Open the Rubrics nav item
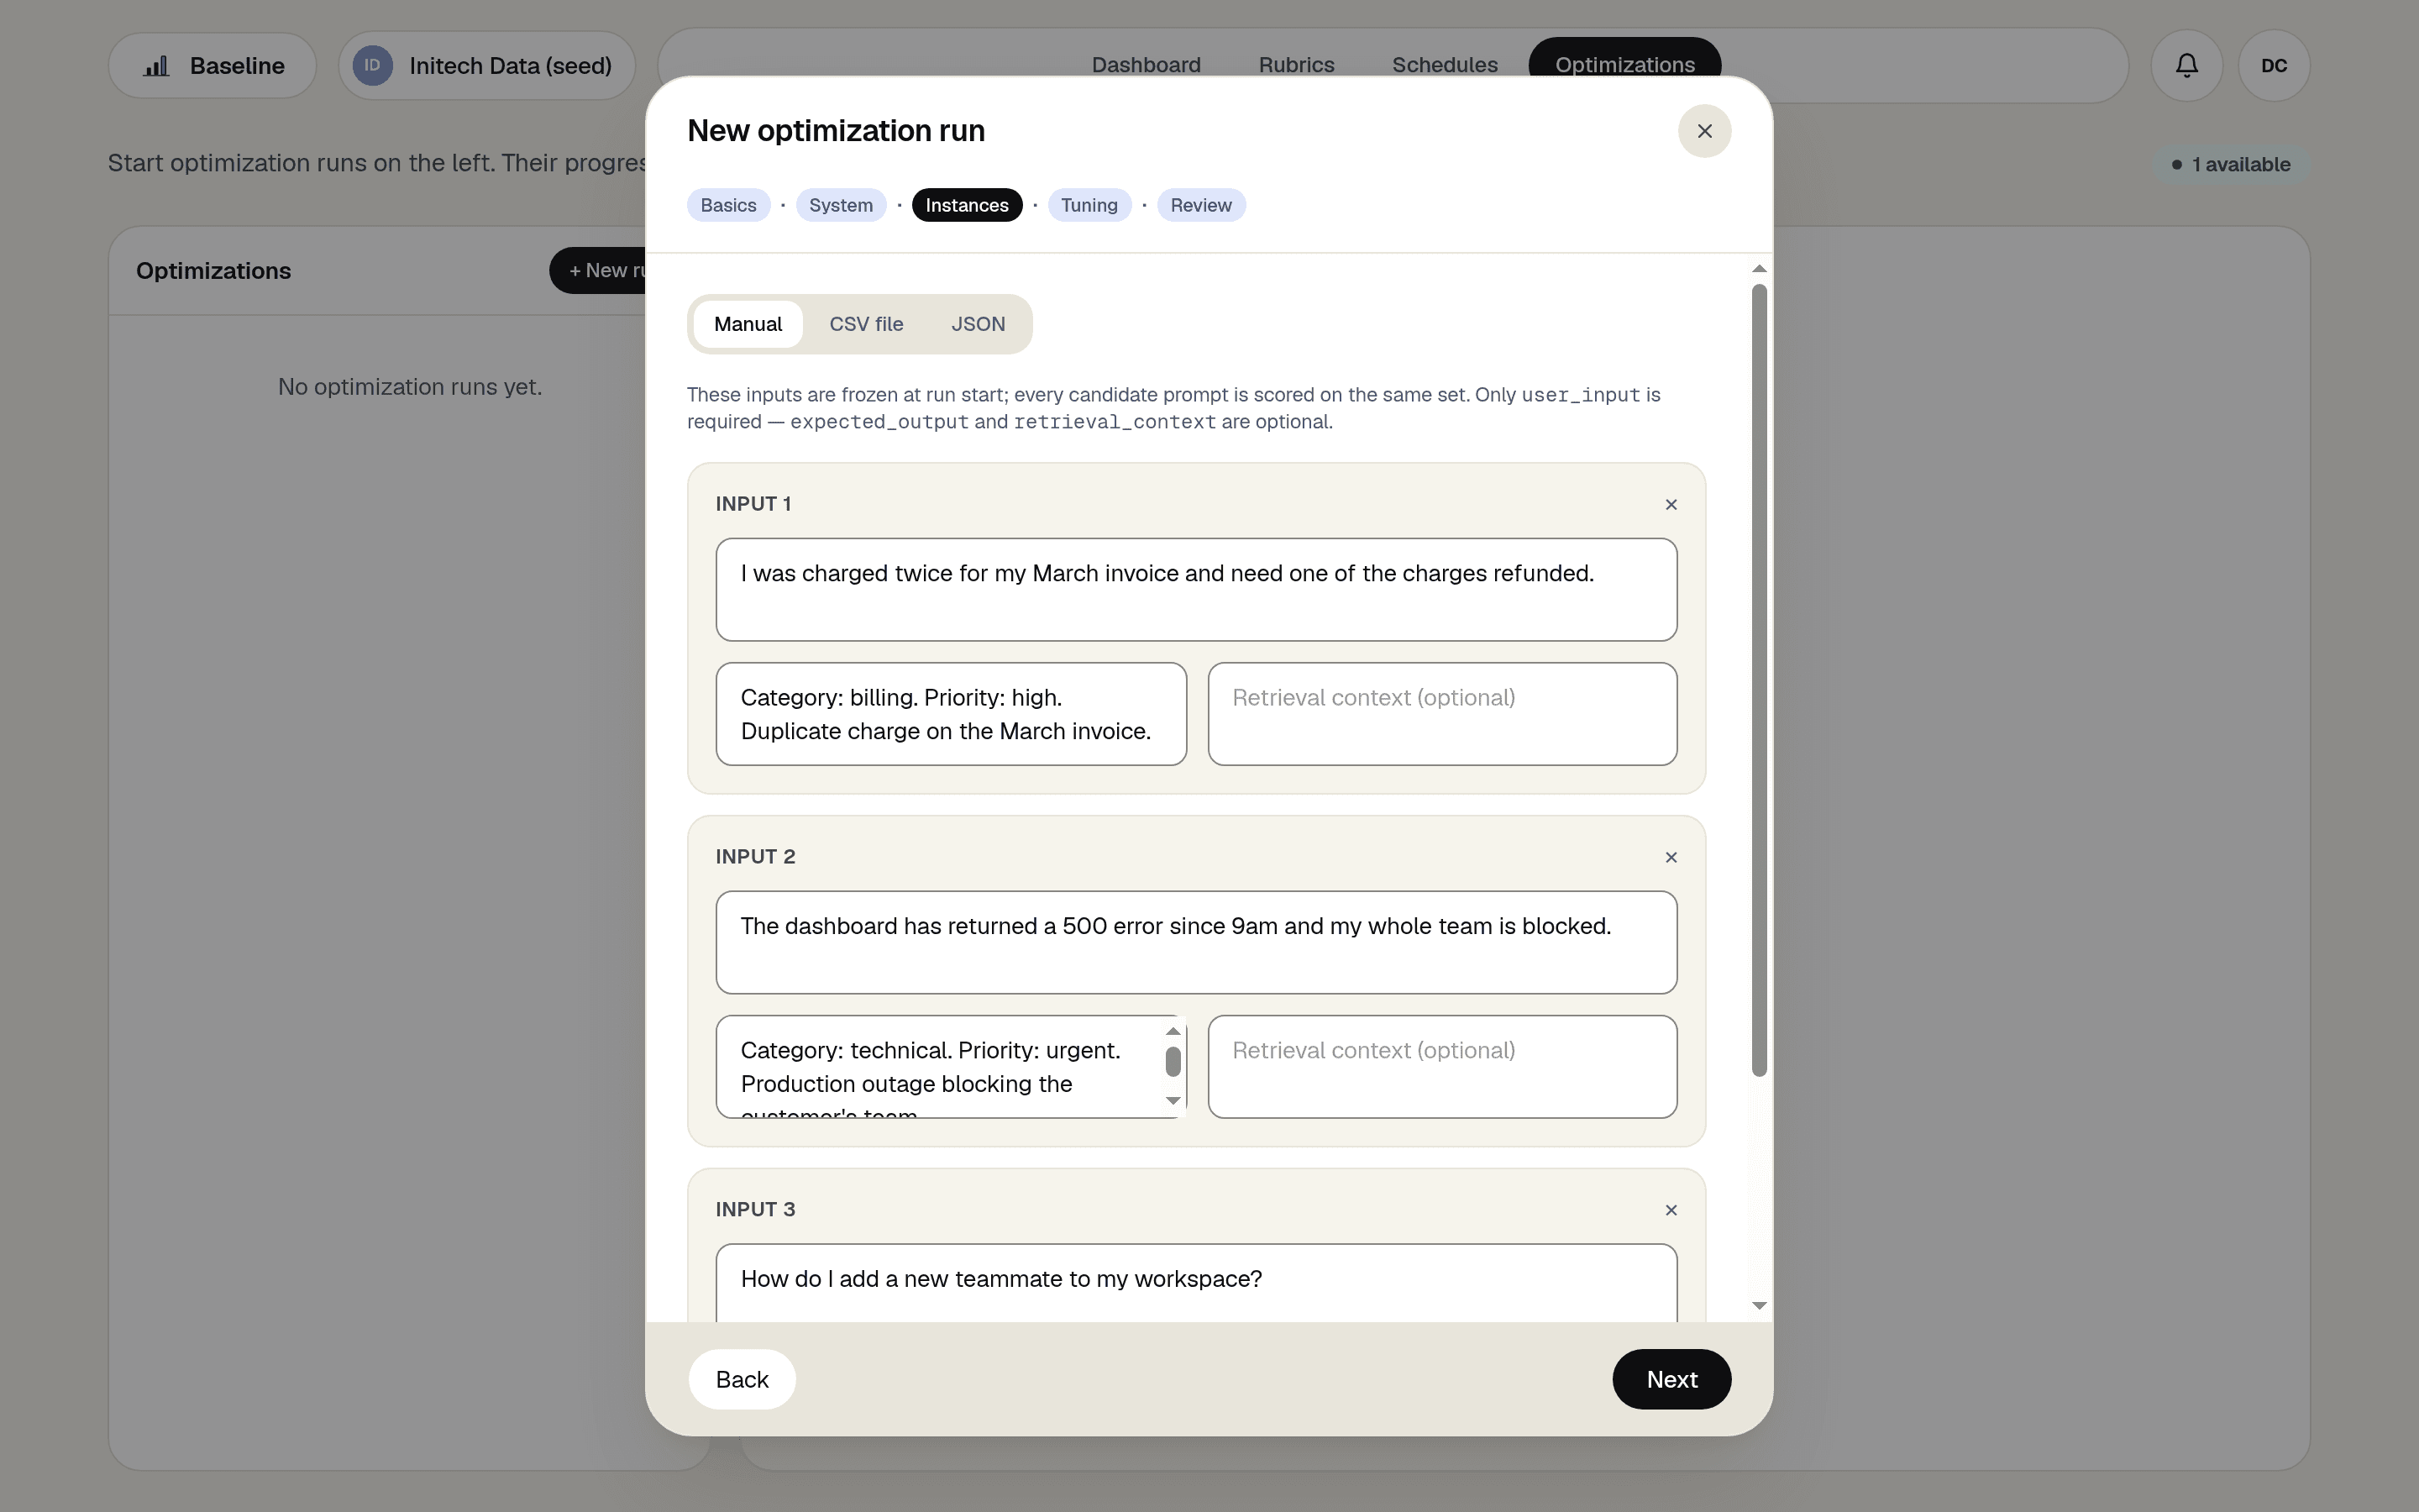The width and height of the screenshot is (2419, 1512). pyautogui.click(x=1297, y=66)
